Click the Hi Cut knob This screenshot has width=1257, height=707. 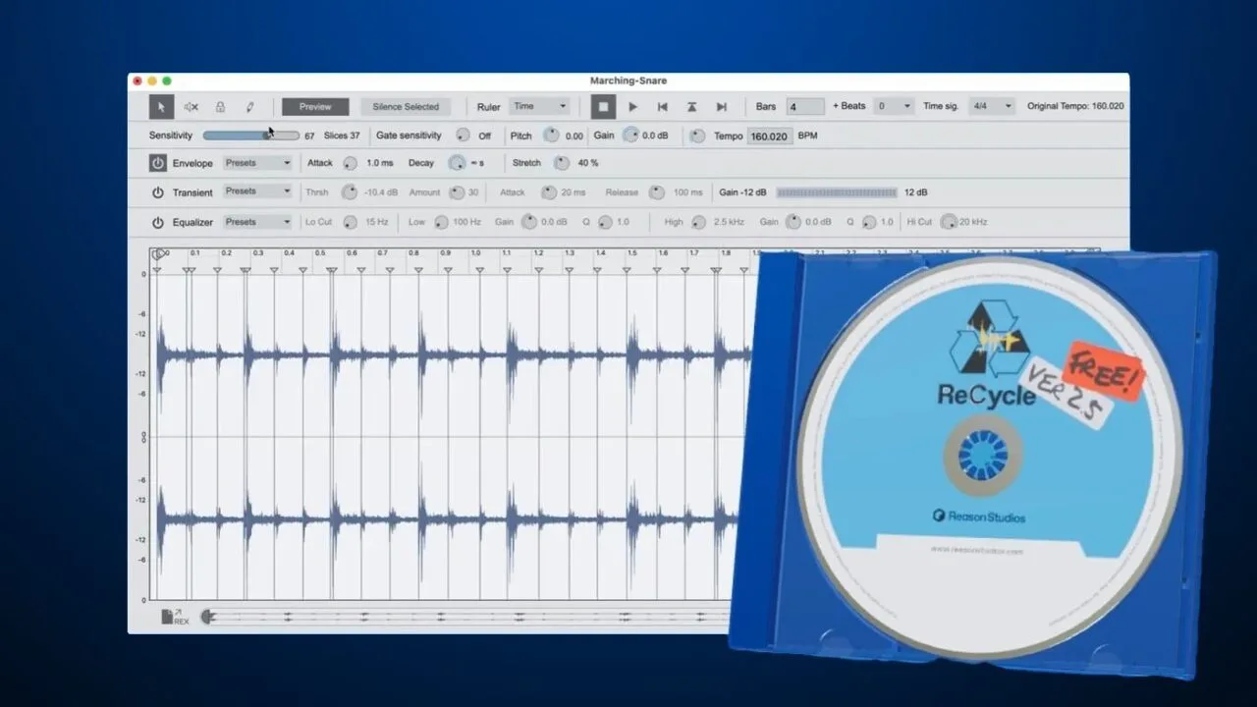tap(948, 222)
